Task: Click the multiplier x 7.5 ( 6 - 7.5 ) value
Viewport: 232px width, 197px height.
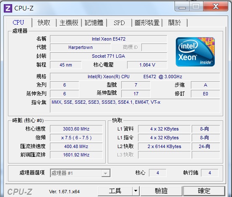Action: (76, 138)
